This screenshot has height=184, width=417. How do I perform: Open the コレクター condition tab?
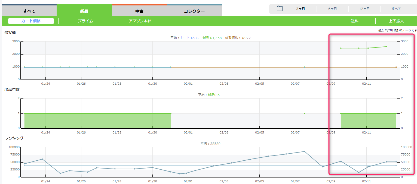pos(194,11)
